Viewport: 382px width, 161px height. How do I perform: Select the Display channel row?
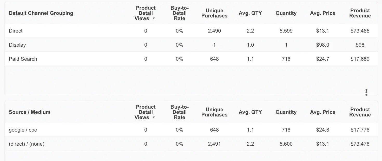pos(191,45)
